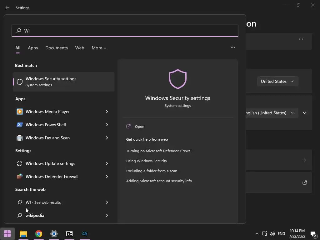The image size is (320, 240).
Task: Switch to the Web search tab
Action: click(x=80, y=48)
